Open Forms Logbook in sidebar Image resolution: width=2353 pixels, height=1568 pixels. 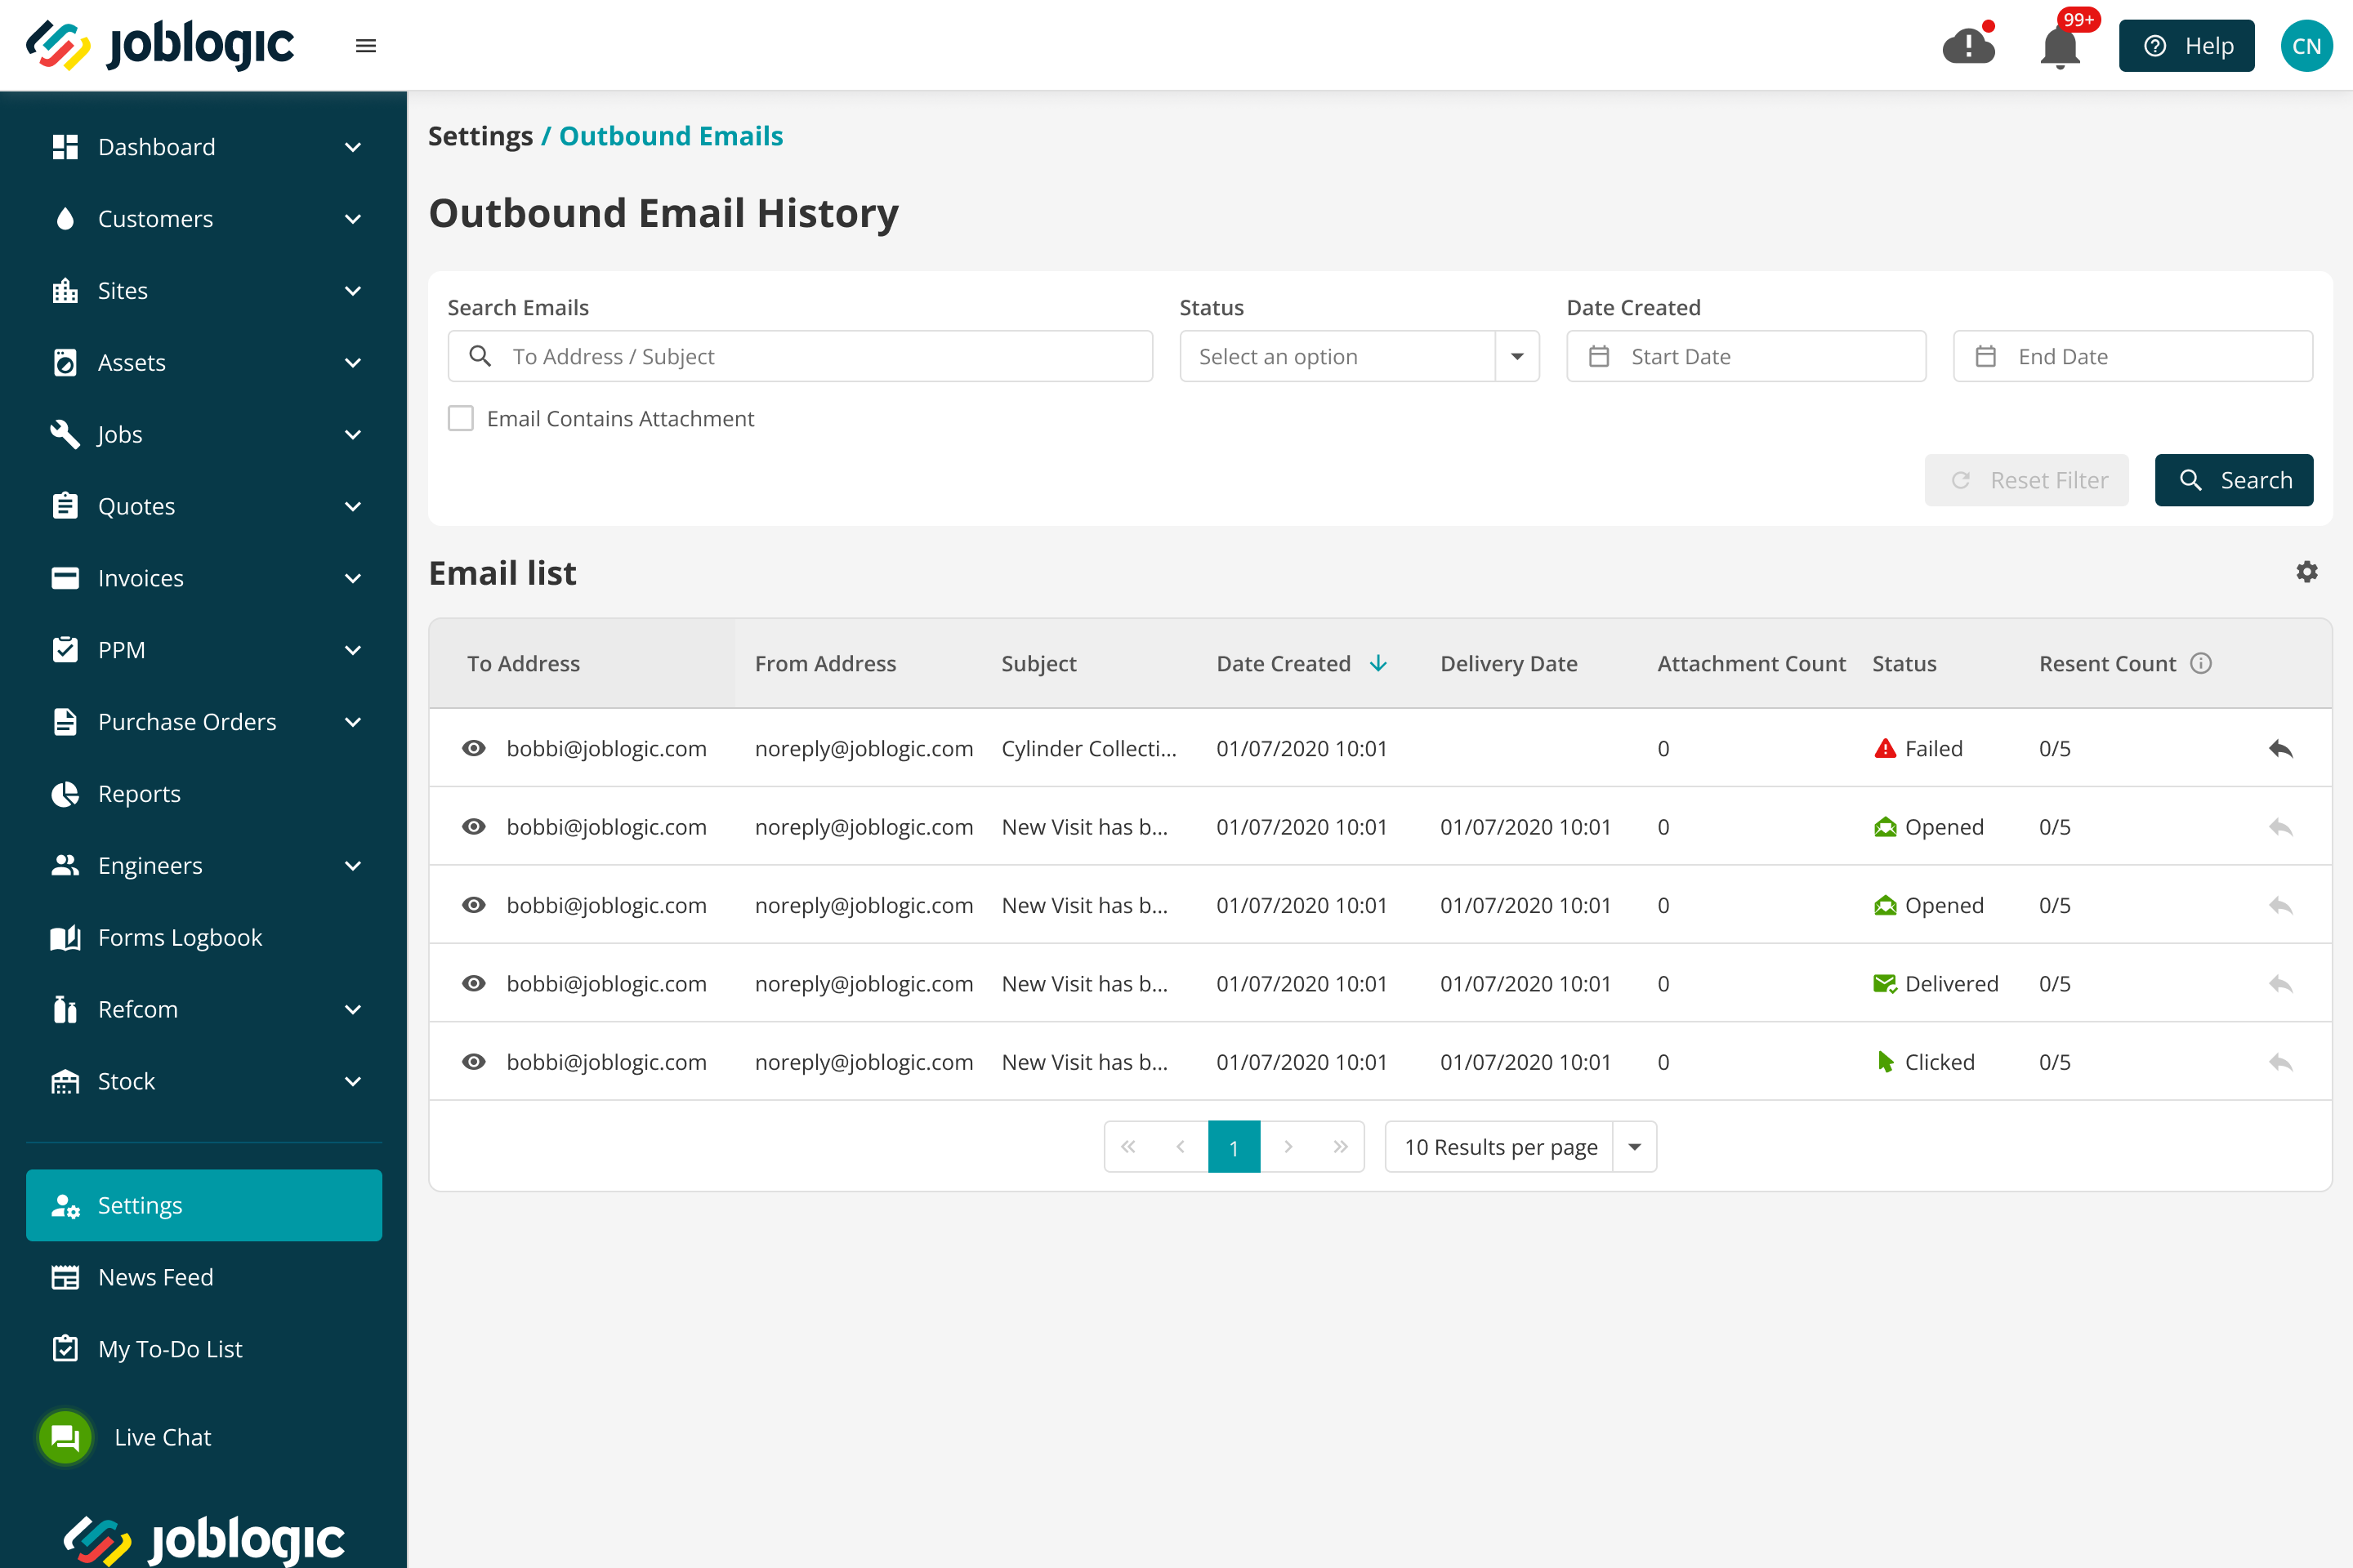[x=204, y=938]
